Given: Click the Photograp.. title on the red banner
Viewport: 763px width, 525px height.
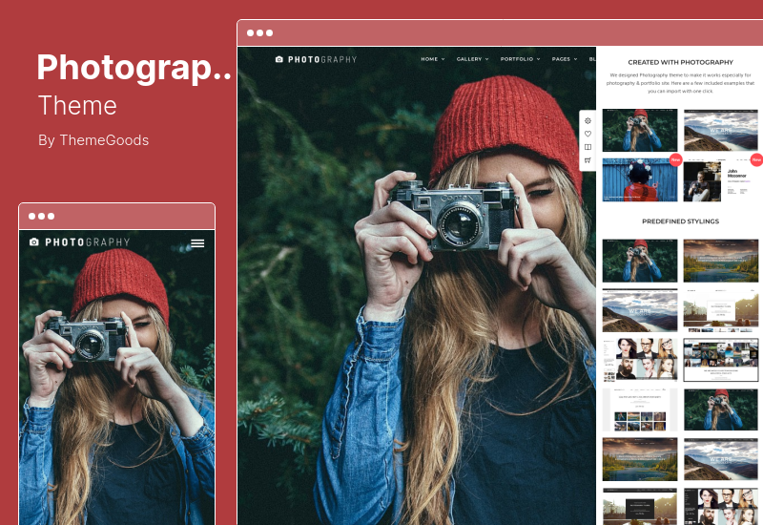Looking at the screenshot, I should click(134, 68).
